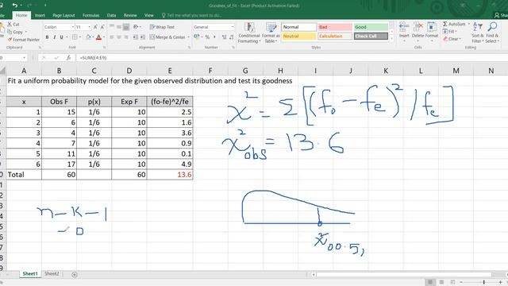
Task: Click the Cut scissors icon
Action: tap(10, 25)
